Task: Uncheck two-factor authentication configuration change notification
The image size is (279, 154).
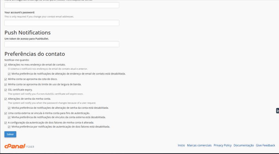Action: point(6,123)
